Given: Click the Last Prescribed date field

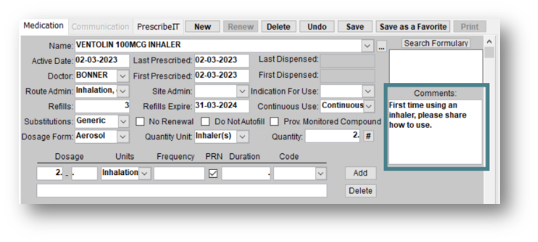Looking at the screenshot, I should coord(221,60).
